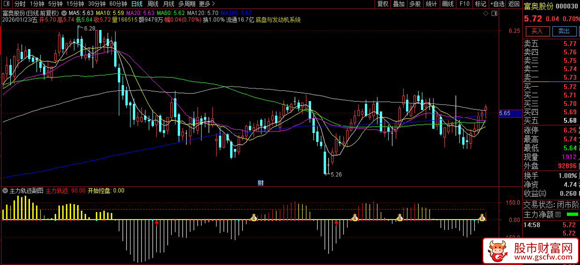Click 叠加 to overlay another stock

click(399, 4)
